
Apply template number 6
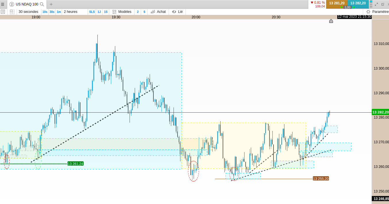pyautogui.click(x=144, y=12)
